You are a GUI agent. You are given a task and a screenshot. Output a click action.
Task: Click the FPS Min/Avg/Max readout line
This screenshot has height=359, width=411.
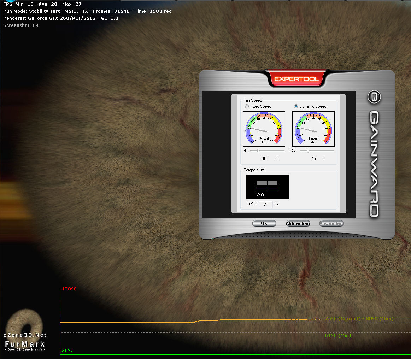coord(42,4)
